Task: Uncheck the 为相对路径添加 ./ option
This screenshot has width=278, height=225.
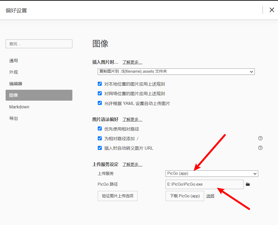Action: [100, 138]
